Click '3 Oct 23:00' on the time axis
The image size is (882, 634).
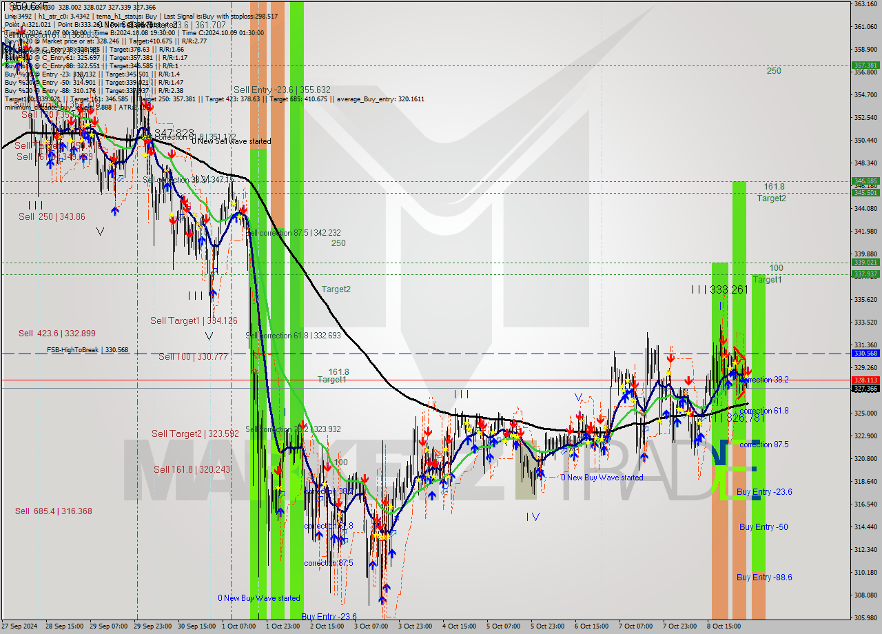[x=416, y=626]
